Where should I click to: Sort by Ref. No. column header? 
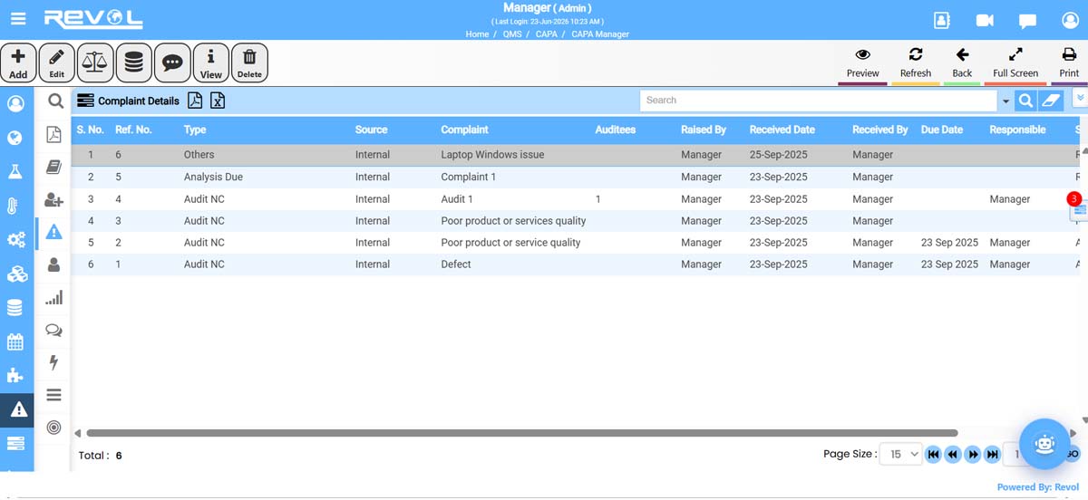[x=133, y=130]
